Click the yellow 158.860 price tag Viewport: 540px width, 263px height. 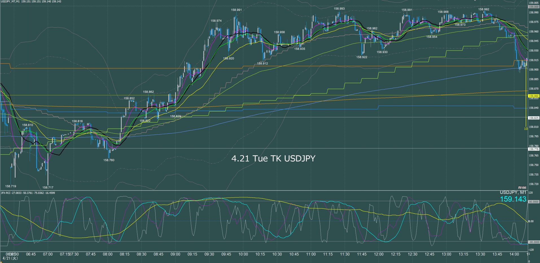(x=534, y=96)
